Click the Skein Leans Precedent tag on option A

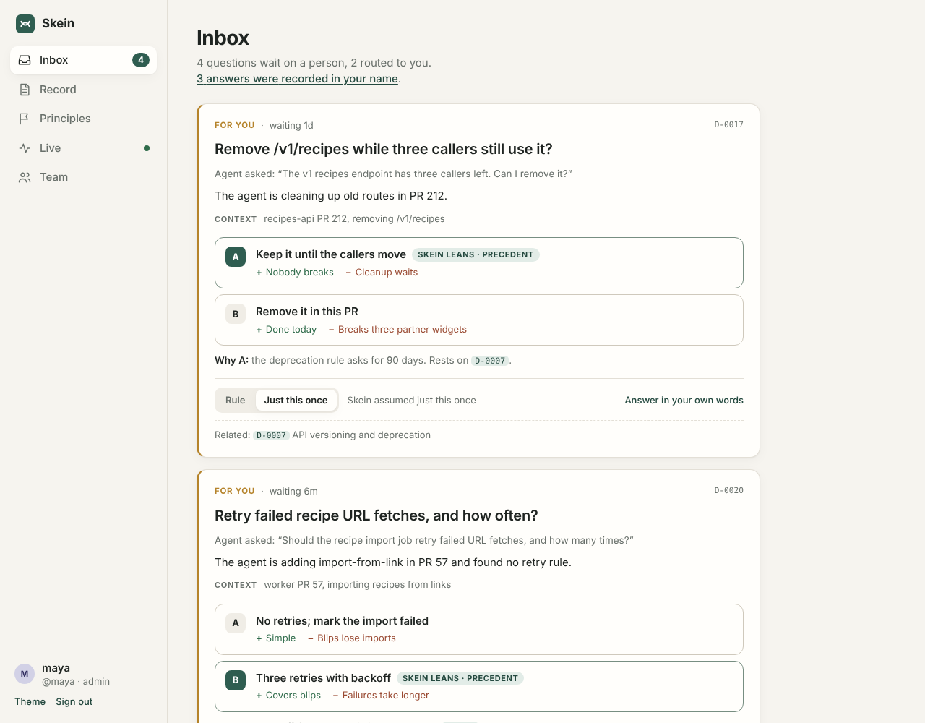476,254
